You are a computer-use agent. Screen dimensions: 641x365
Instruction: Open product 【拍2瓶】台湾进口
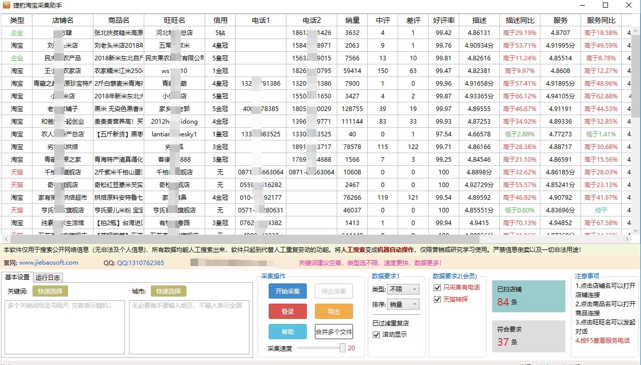point(119,223)
